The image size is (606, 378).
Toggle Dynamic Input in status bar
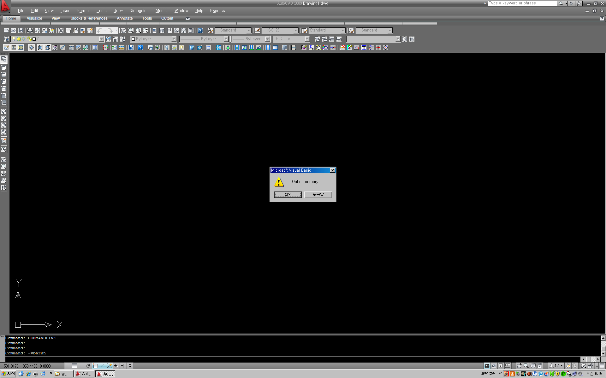coord(116,366)
